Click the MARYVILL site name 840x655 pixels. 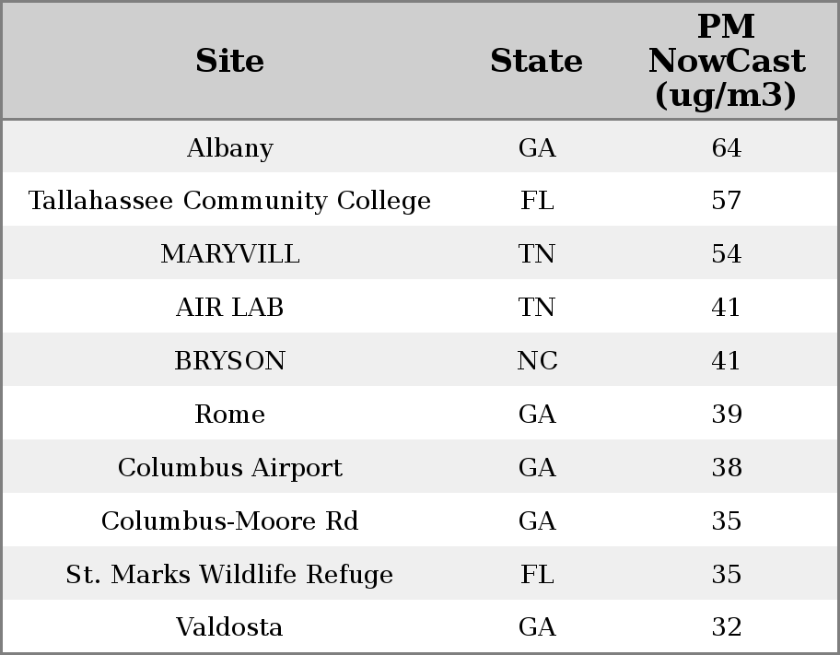[229, 254]
